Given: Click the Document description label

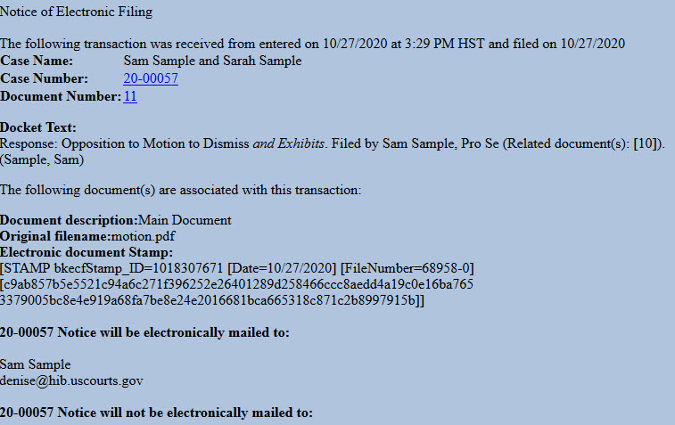Looking at the screenshot, I should [69, 220].
